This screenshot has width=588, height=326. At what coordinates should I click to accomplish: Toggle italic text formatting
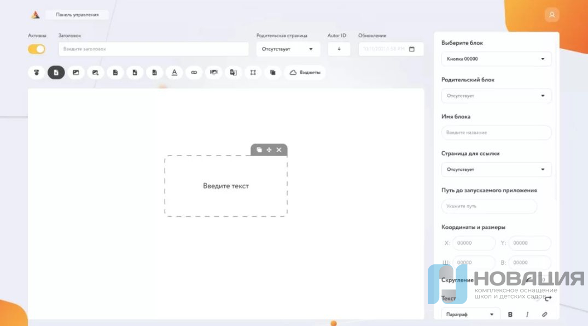[527, 315]
